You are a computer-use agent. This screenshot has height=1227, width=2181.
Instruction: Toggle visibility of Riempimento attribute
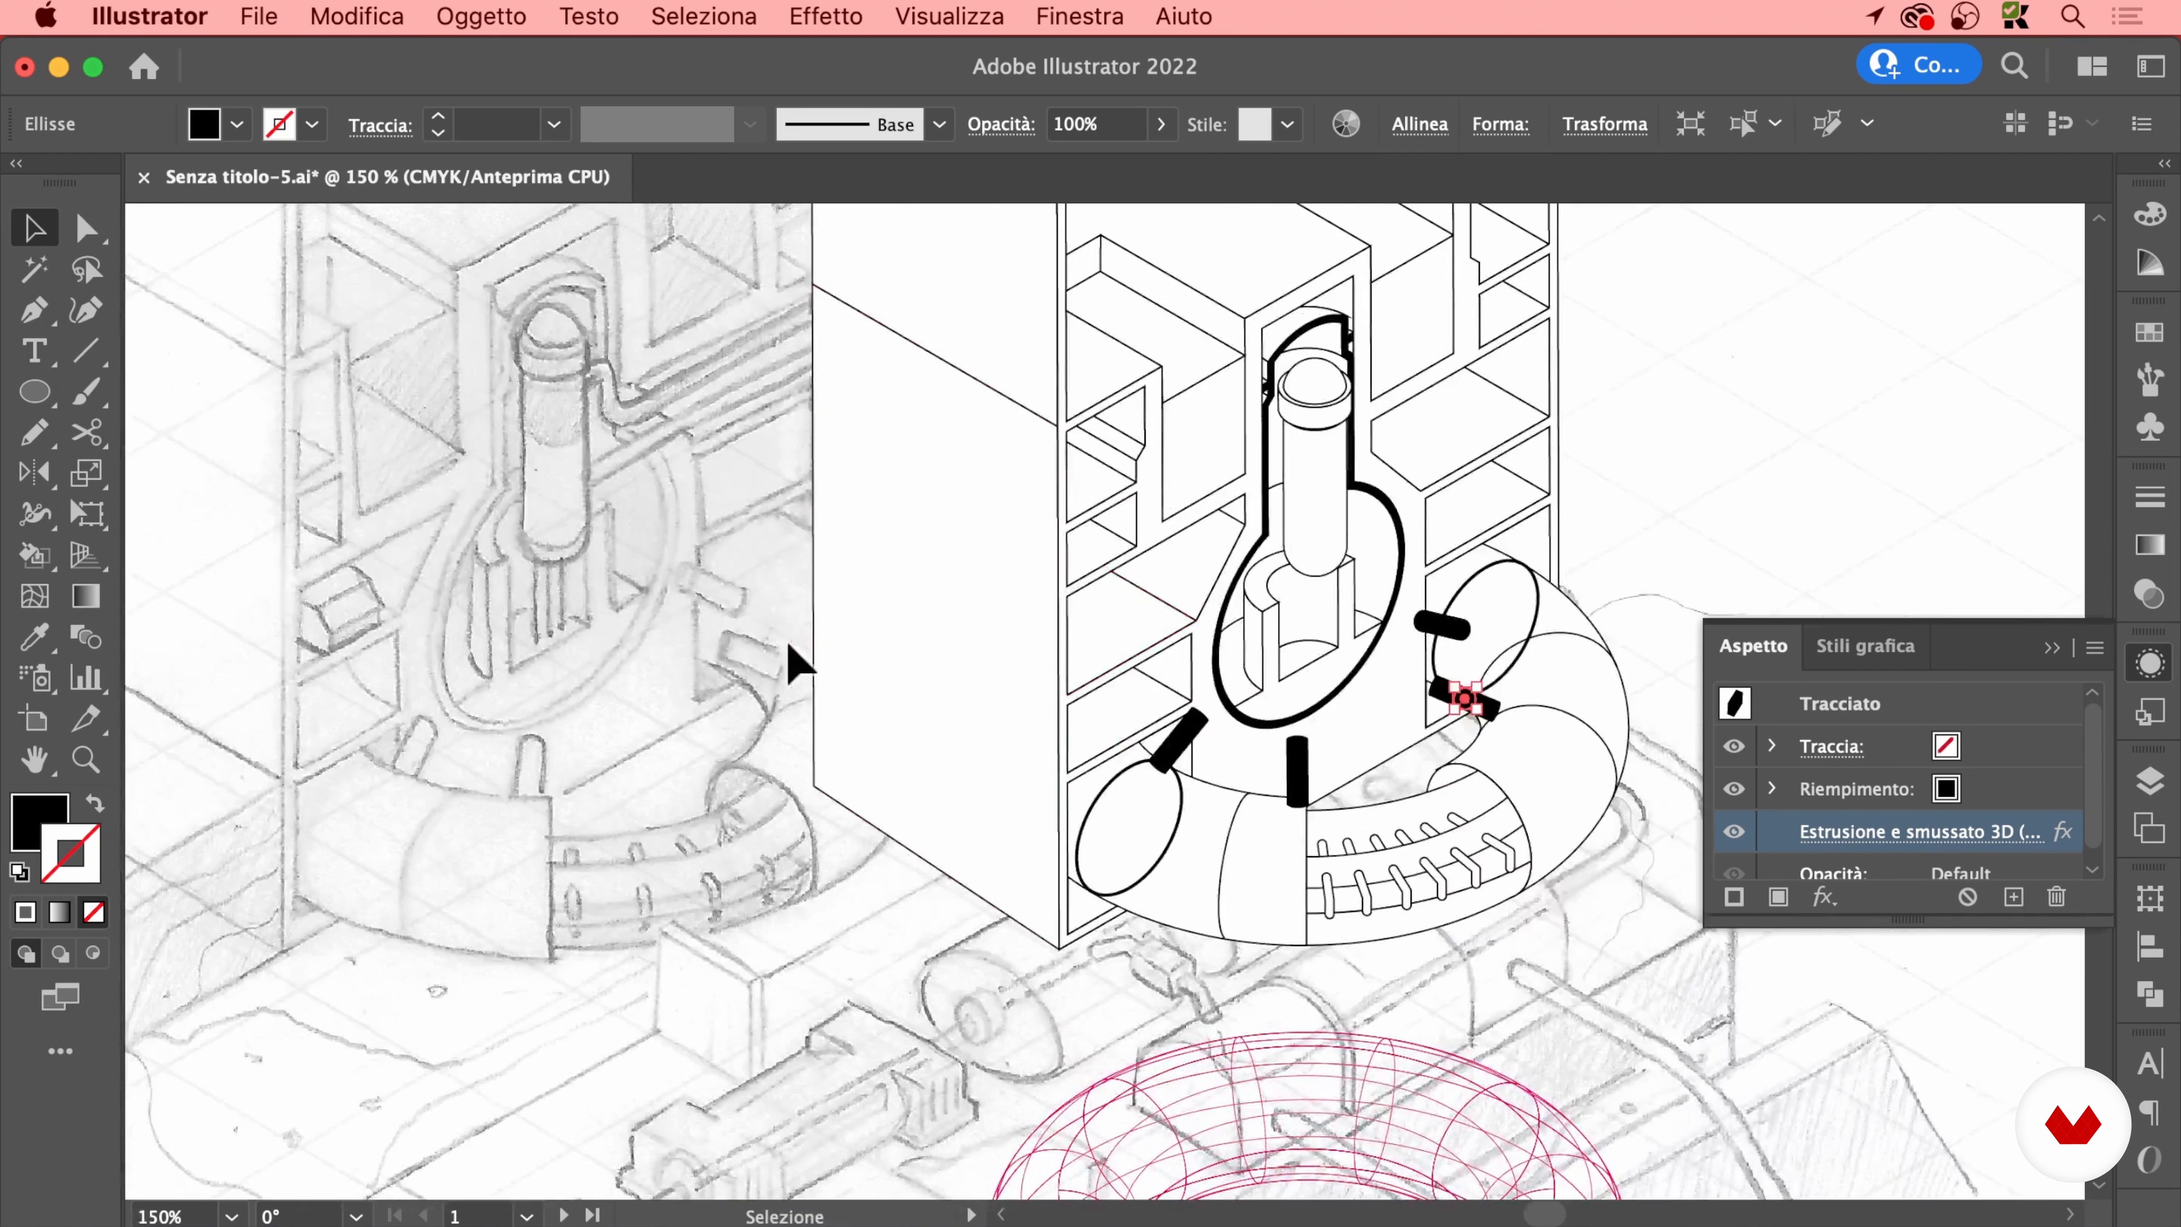click(x=1734, y=788)
